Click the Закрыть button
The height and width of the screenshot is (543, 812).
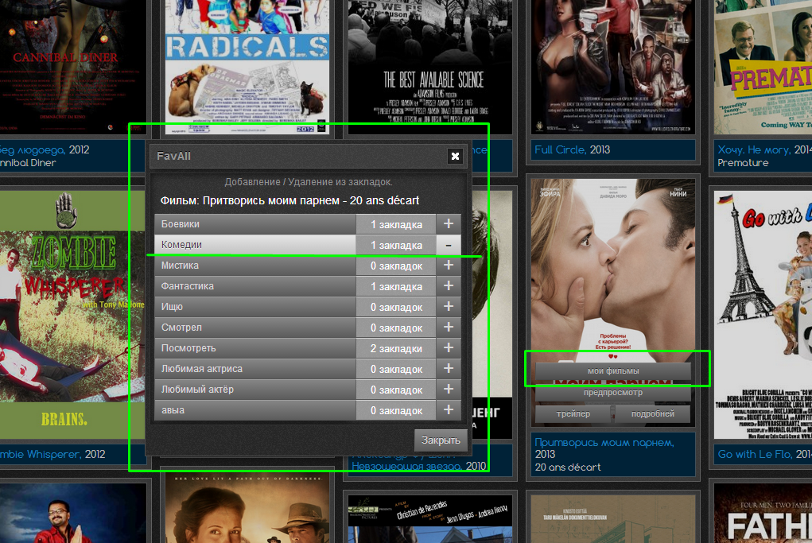(441, 440)
